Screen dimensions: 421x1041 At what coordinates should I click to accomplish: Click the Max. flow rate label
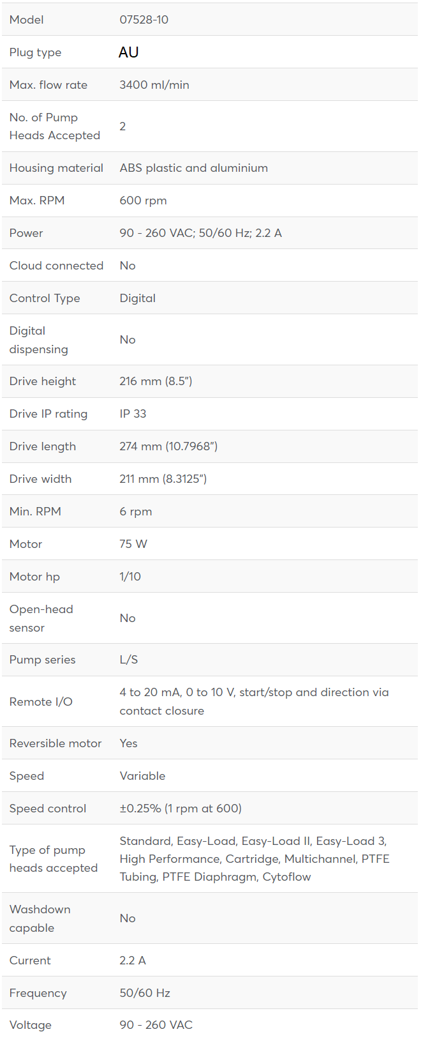coord(48,85)
